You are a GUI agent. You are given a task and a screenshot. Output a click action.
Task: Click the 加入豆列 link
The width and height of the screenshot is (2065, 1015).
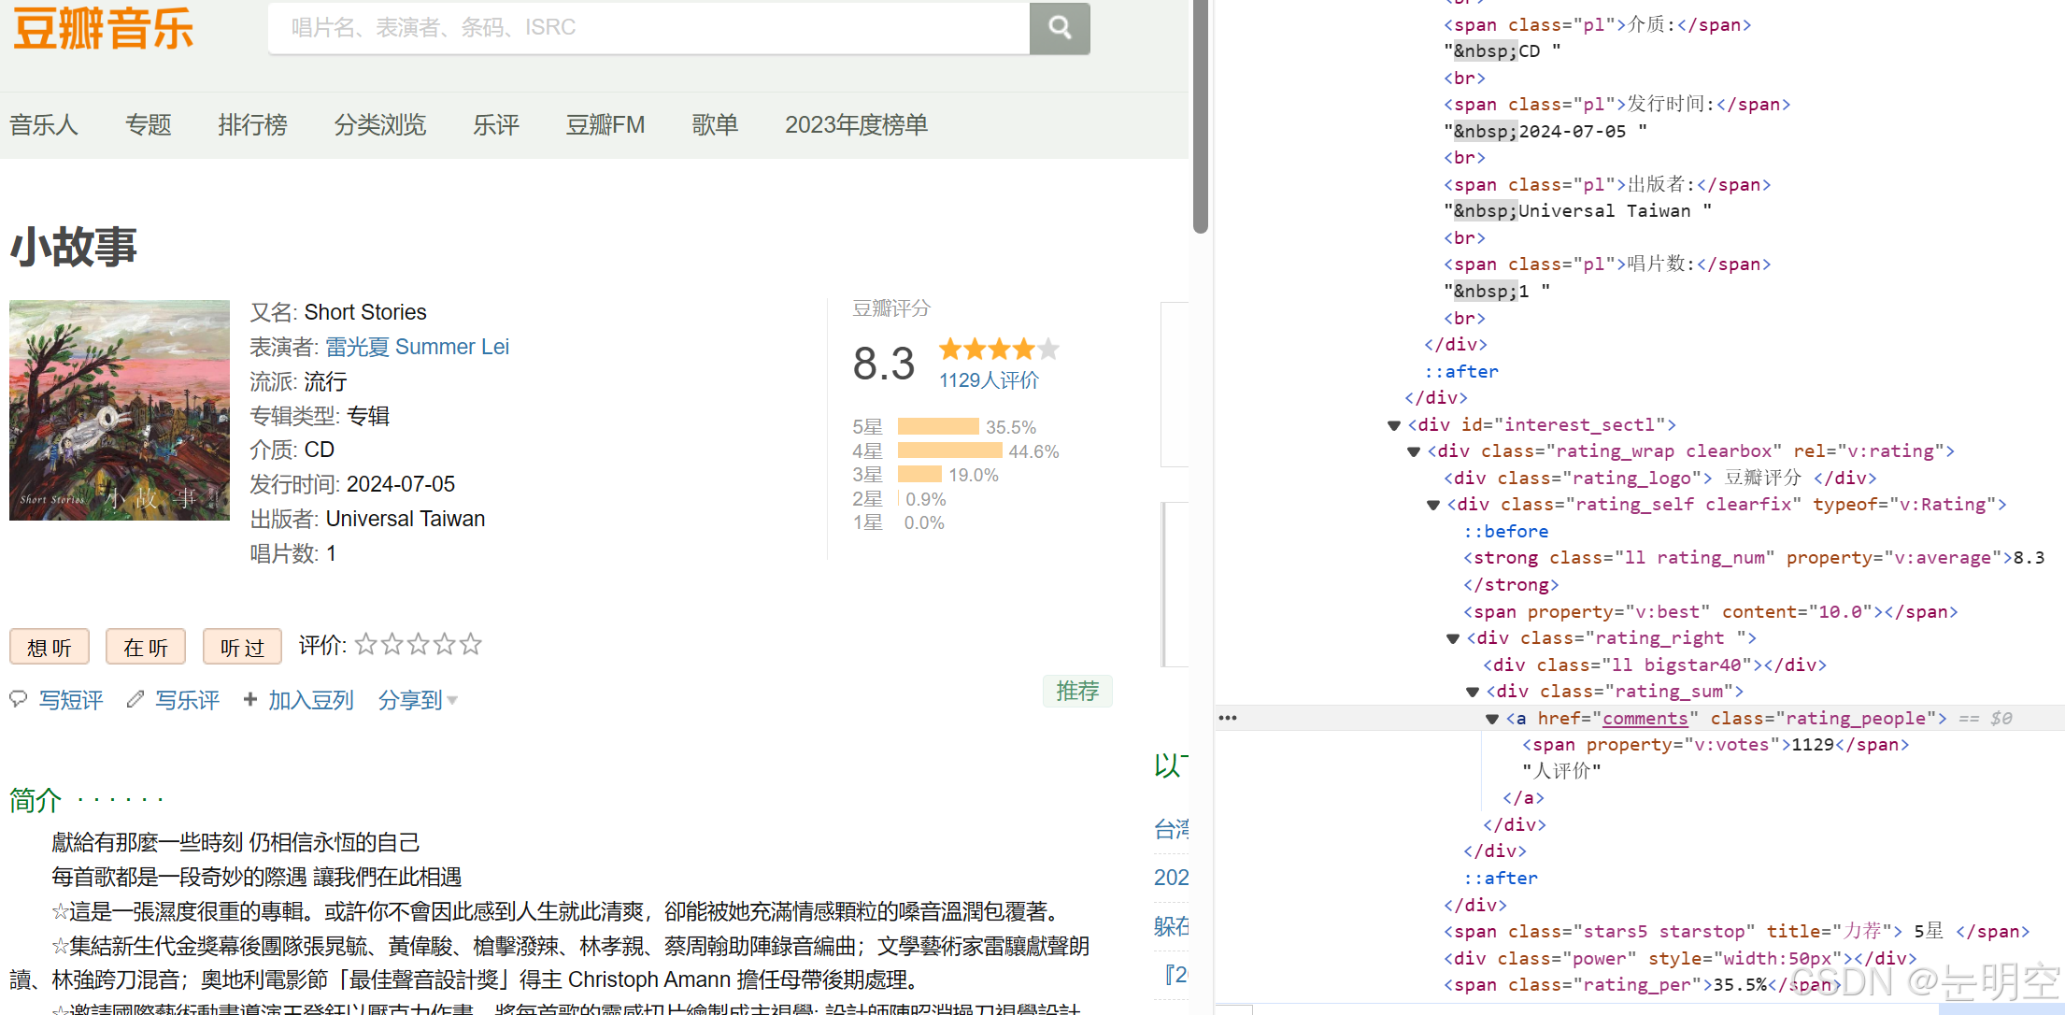[x=311, y=700]
